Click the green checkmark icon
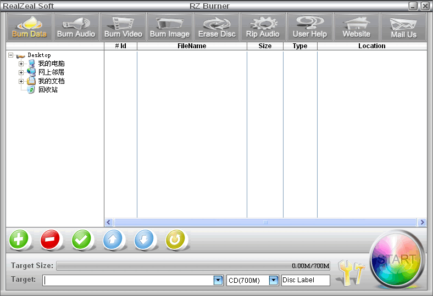The image size is (433, 296). pos(82,240)
